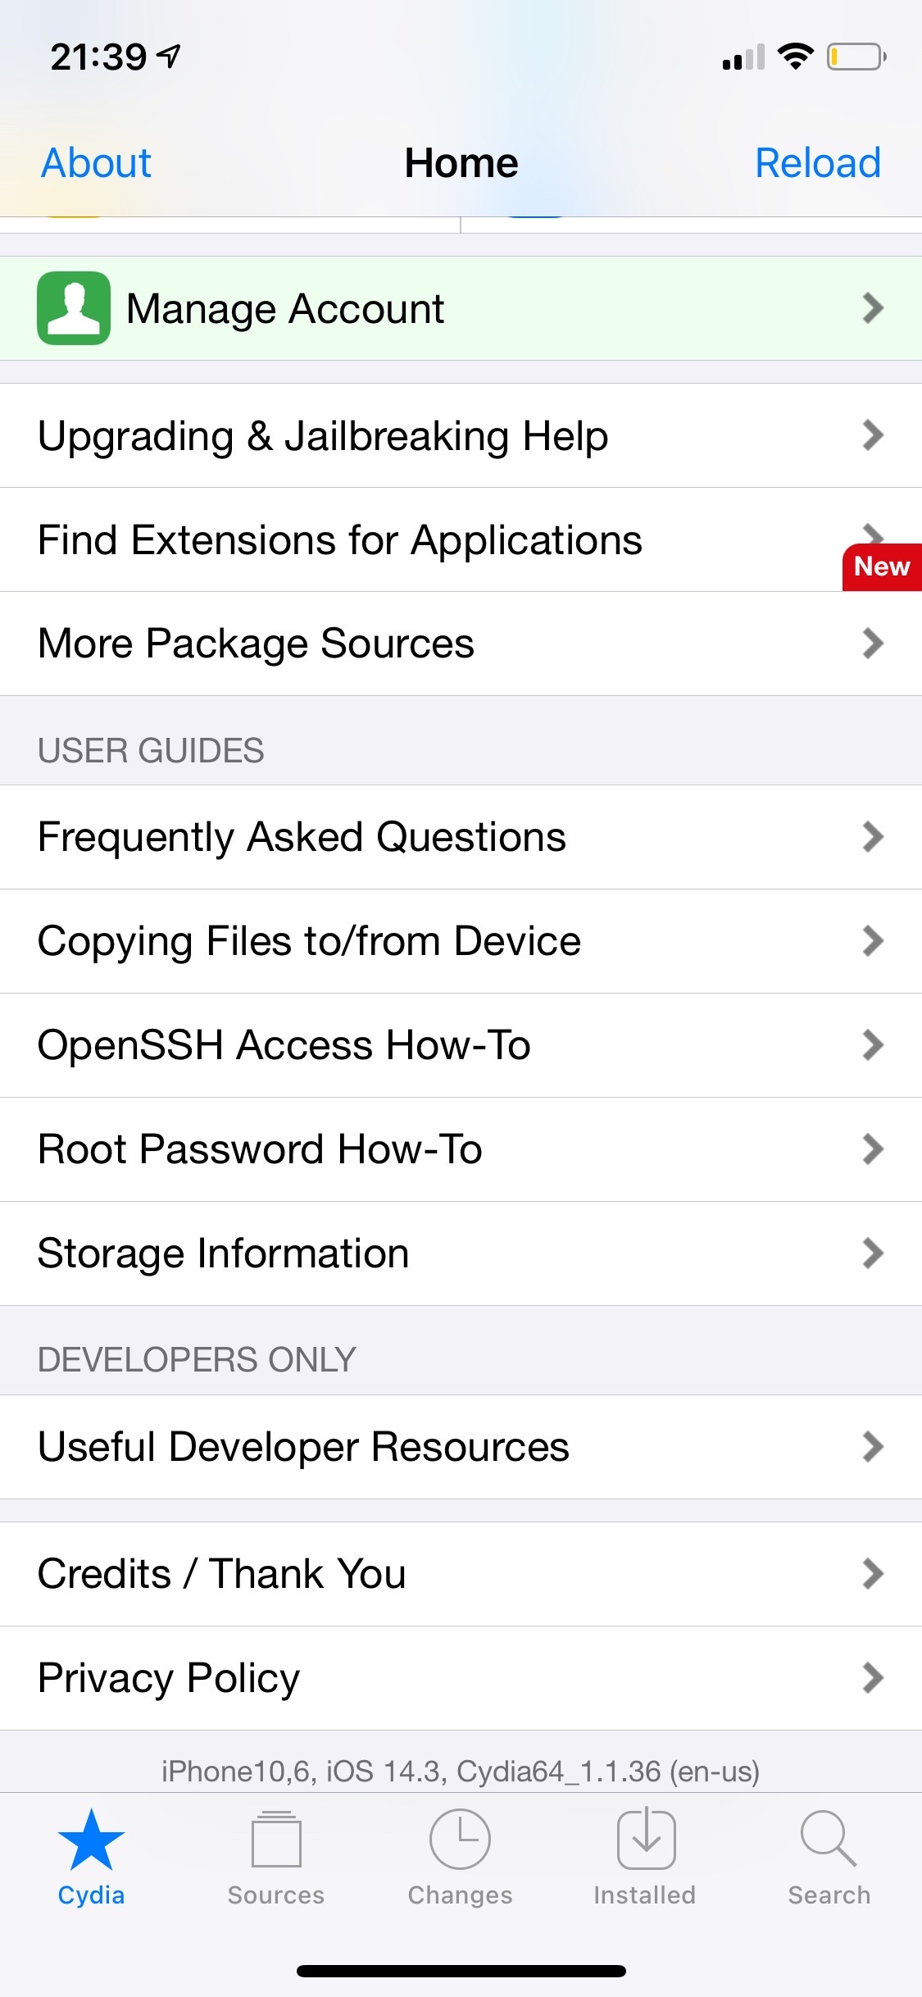Viewport: 922px width, 1997px height.
Task: Tap the Reload button
Action: (x=818, y=162)
